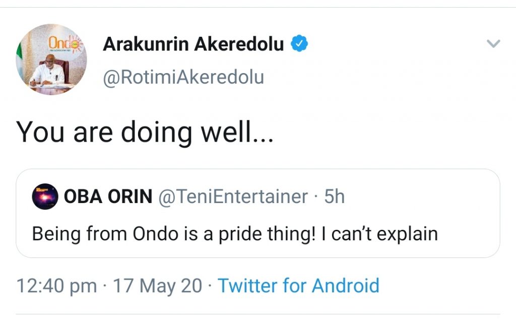Screen dimensions: 516x322
Task: Open OBA ORIN's profile name
Action: pyautogui.click(x=108, y=197)
